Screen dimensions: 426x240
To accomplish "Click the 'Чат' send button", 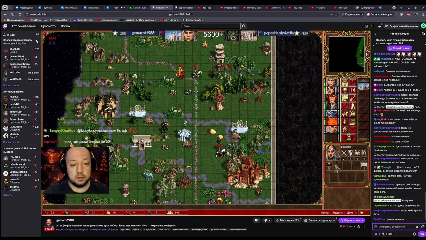I will 422,234.
